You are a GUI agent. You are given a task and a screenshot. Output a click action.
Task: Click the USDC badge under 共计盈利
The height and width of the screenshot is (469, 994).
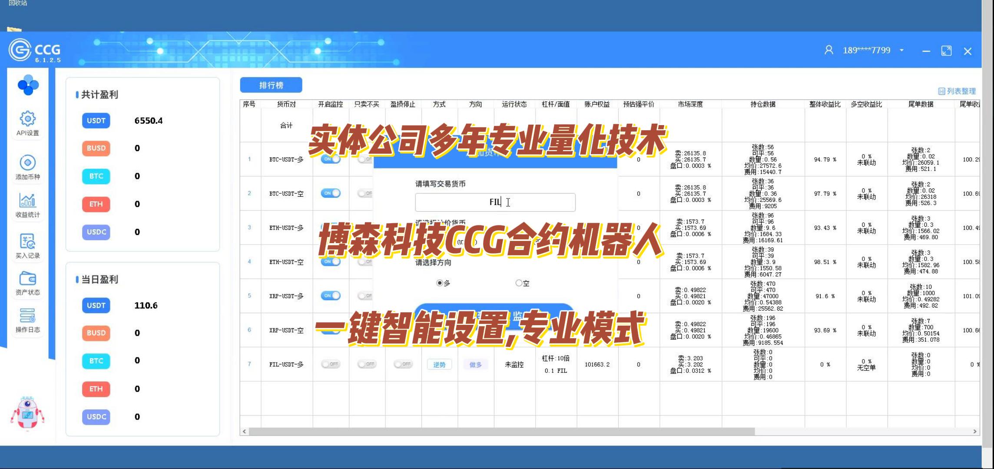(96, 232)
